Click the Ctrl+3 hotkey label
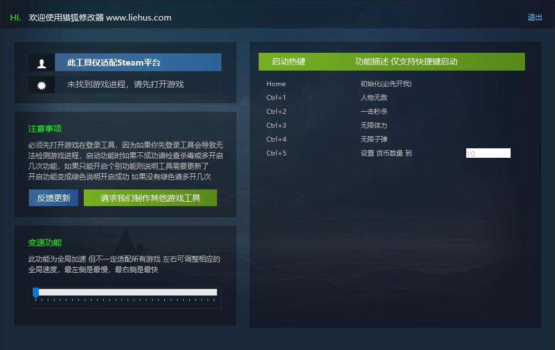Screen dimensions: 555x350 point(276,126)
